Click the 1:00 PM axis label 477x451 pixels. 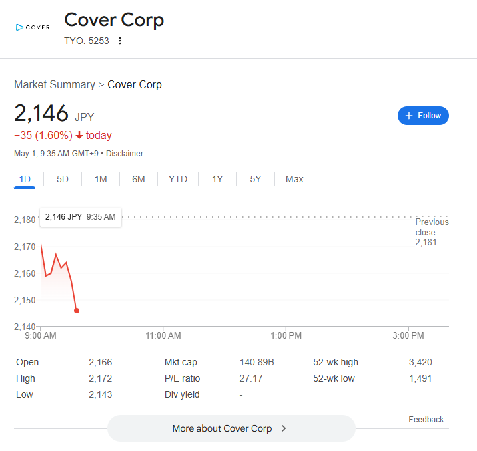coord(286,336)
